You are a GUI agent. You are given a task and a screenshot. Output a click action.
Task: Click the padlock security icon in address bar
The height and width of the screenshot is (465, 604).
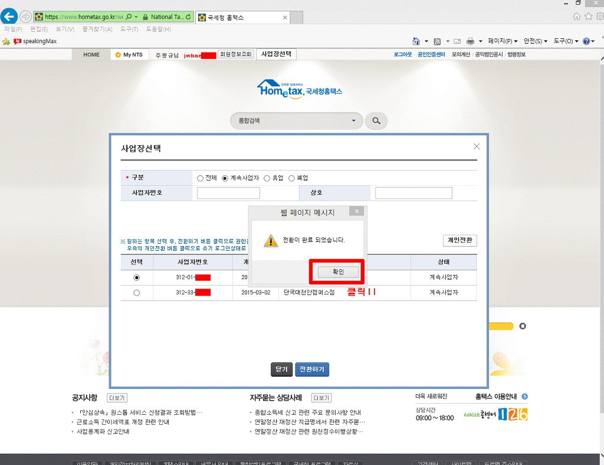click(145, 17)
